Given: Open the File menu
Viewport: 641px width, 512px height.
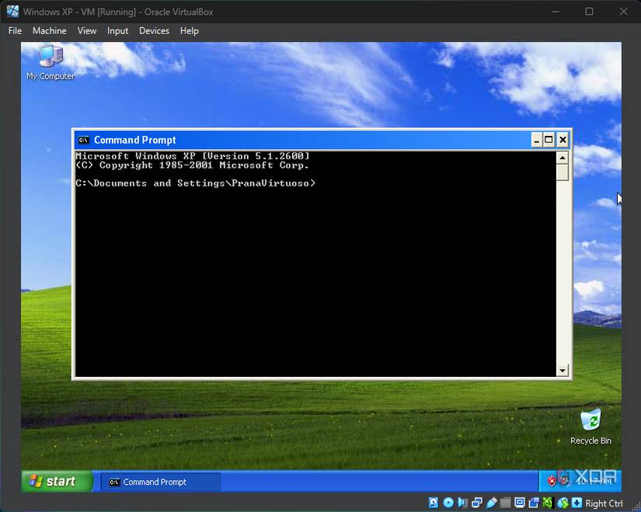Looking at the screenshot, I should (x=14, y=30).
